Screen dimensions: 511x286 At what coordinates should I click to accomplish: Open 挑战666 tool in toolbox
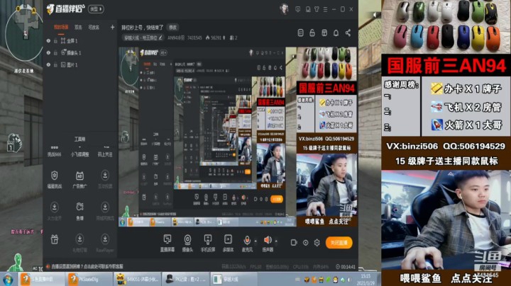coord(55,151)
